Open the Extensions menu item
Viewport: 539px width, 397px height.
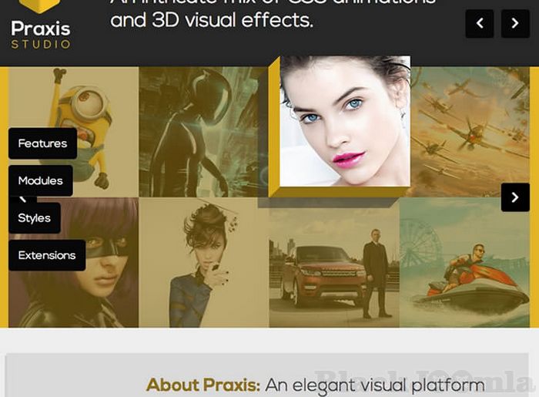(x=47, y=255)
